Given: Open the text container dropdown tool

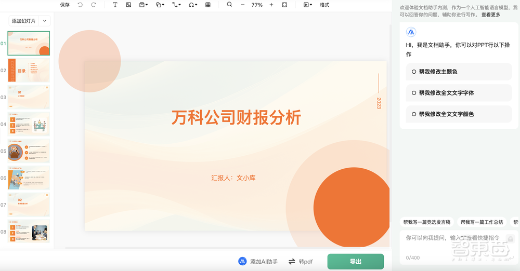Looking at the screenshot, I should (144, 5).
